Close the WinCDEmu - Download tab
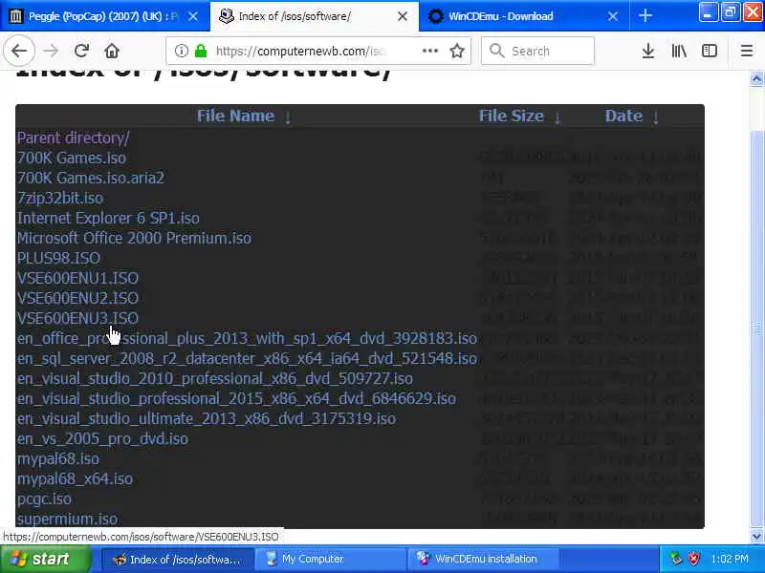Image resolution: width=765 pixels, height=573 pixels. click(613, 16)
